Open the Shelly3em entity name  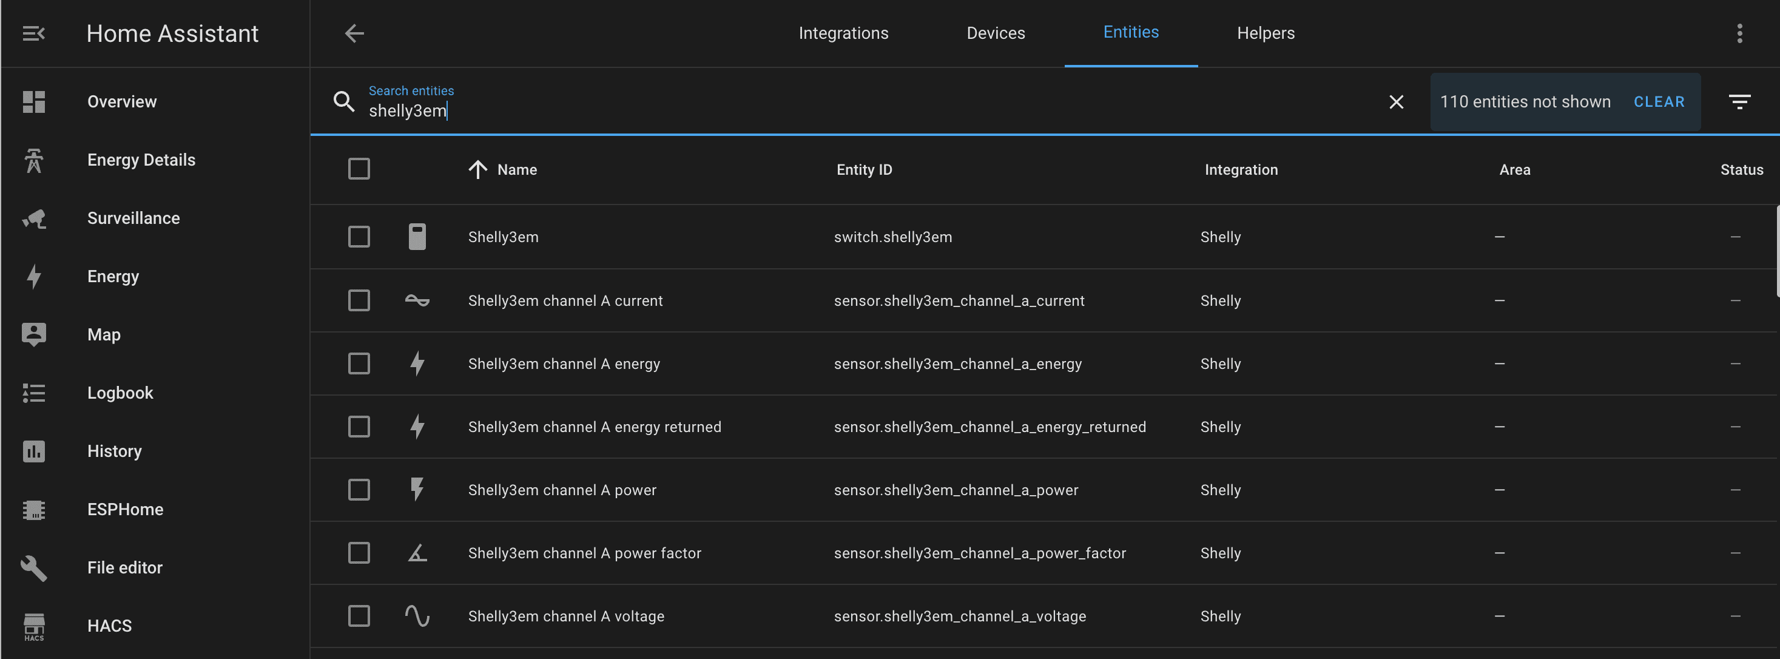coord(503,237)
